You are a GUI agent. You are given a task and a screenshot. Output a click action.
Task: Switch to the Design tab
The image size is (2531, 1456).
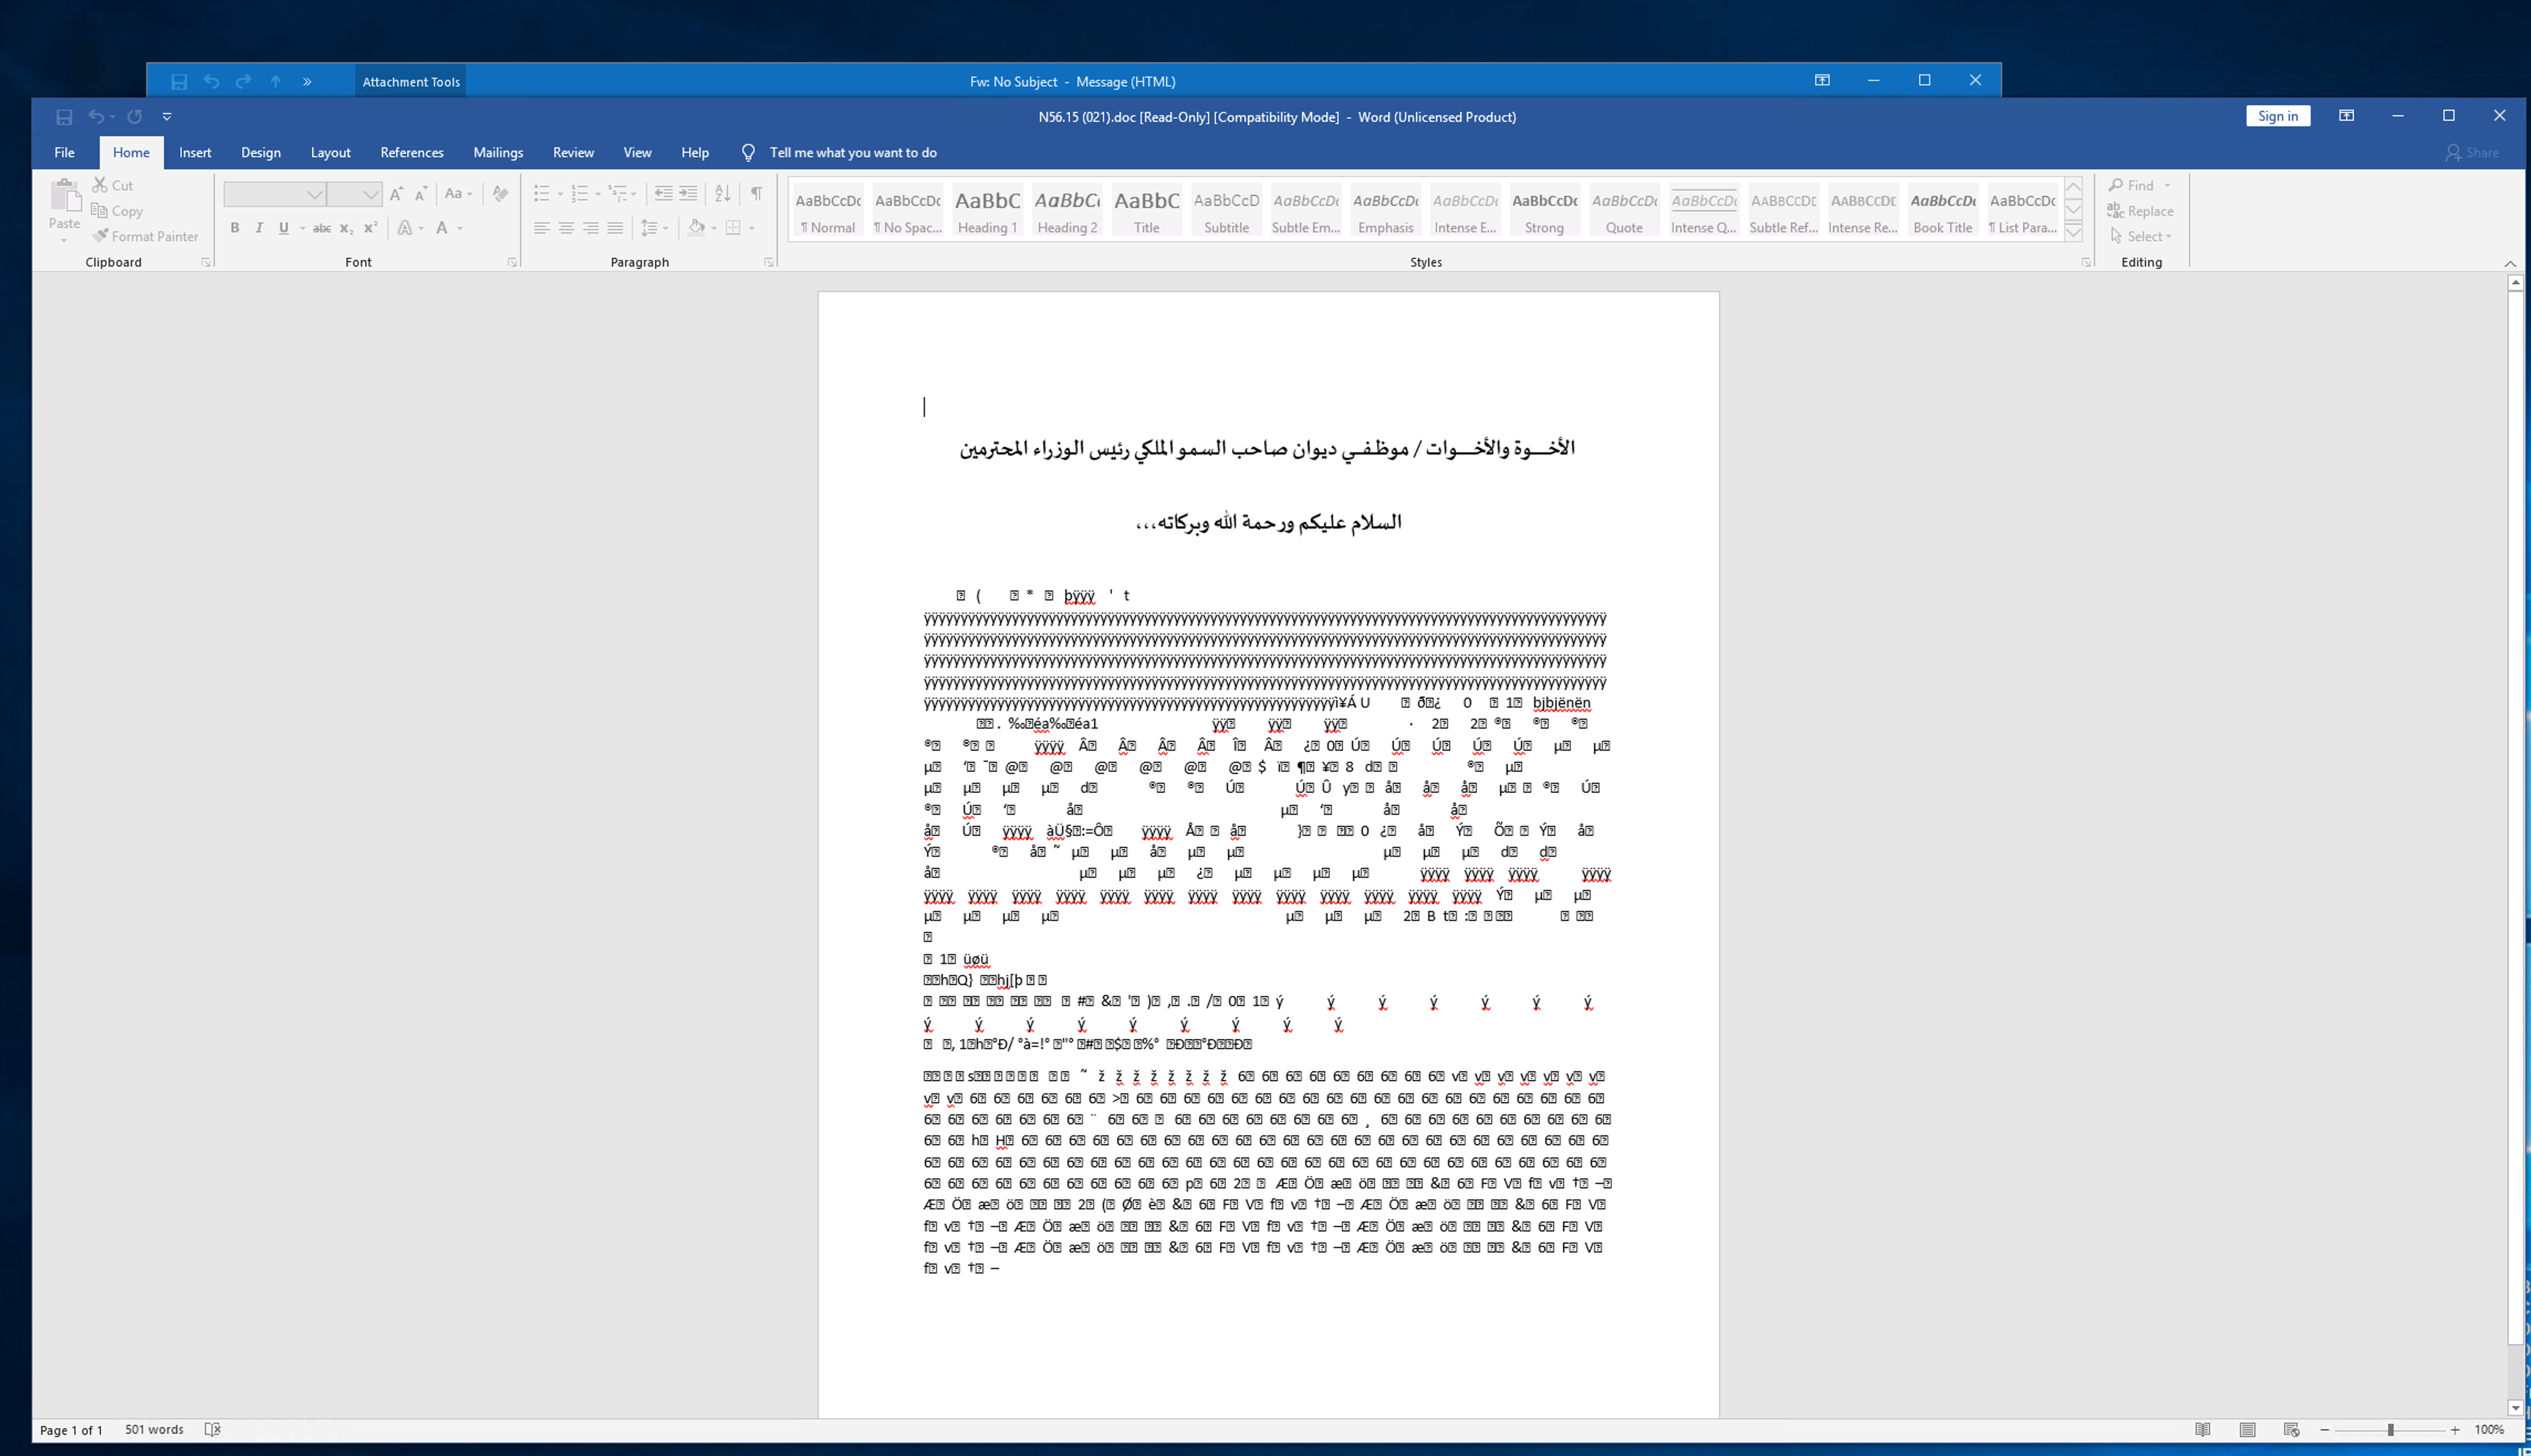pyautogui.click(x=260, y=152)
